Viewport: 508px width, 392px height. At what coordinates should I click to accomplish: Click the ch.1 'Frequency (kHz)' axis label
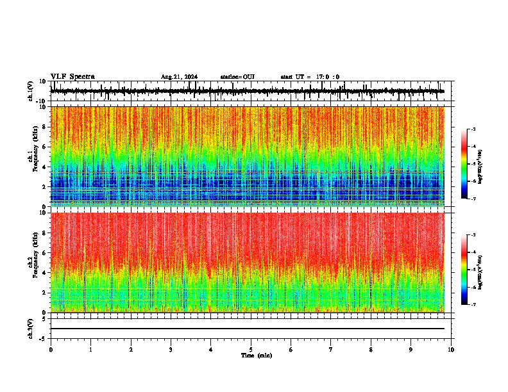click(35, 149)
